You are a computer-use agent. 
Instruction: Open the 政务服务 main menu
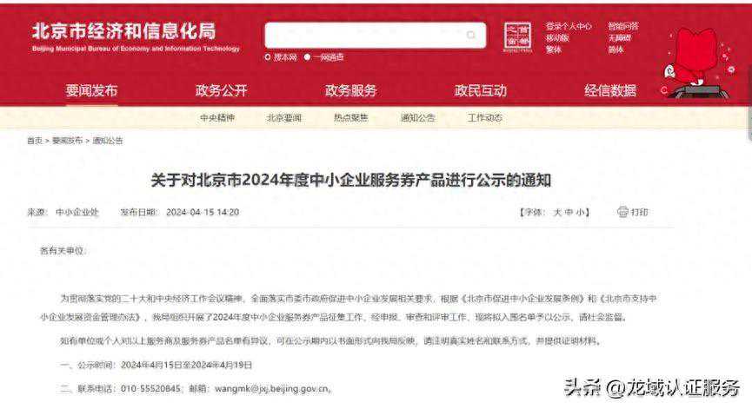[x=350, y=90]
